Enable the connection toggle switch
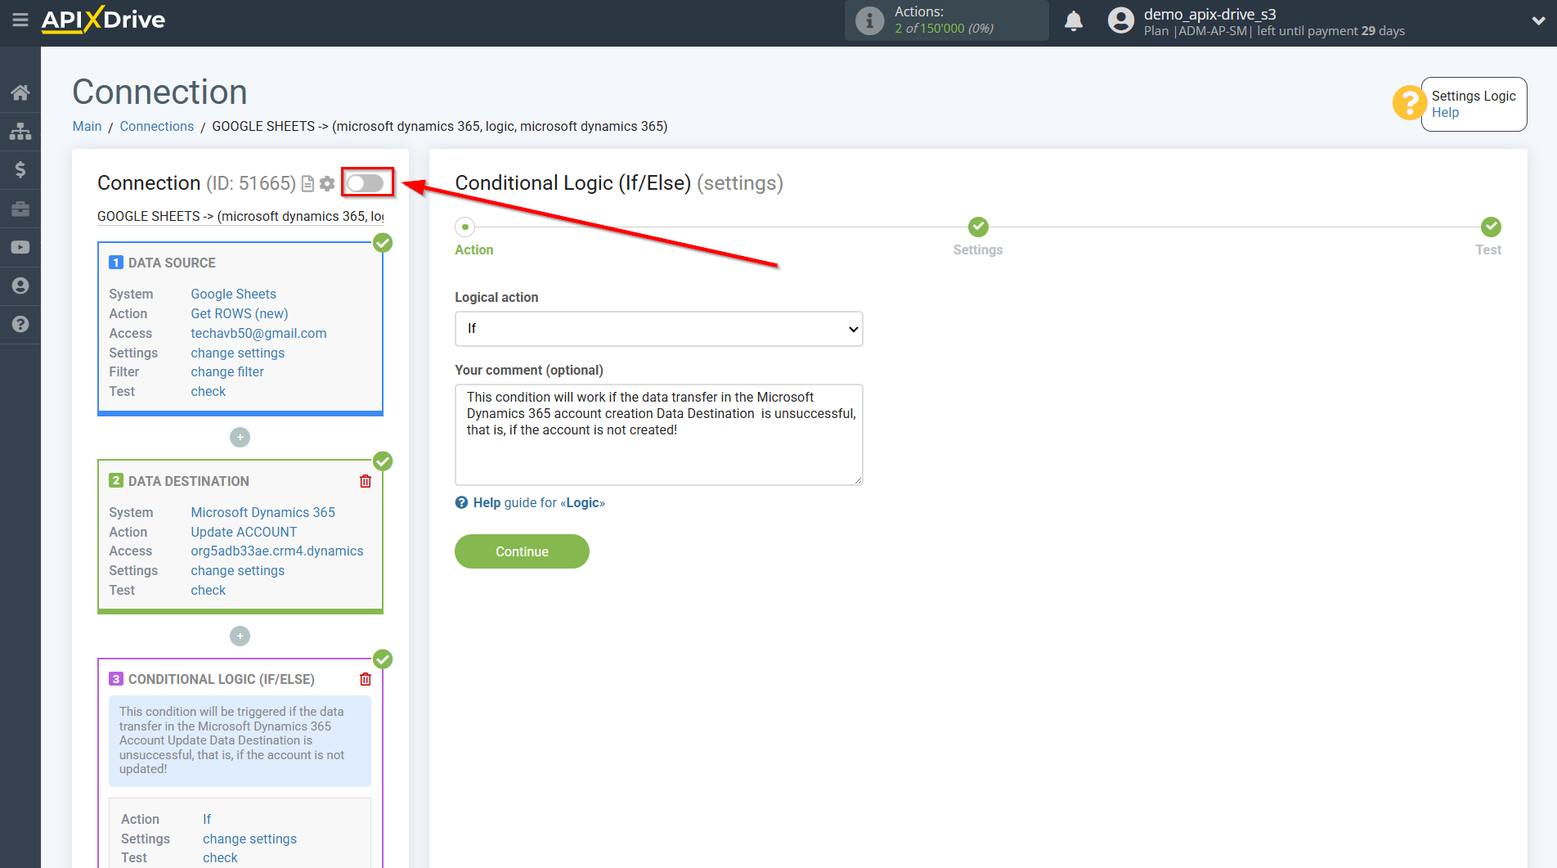This screenshot has height=868, width=1557. tap(366, 183)
